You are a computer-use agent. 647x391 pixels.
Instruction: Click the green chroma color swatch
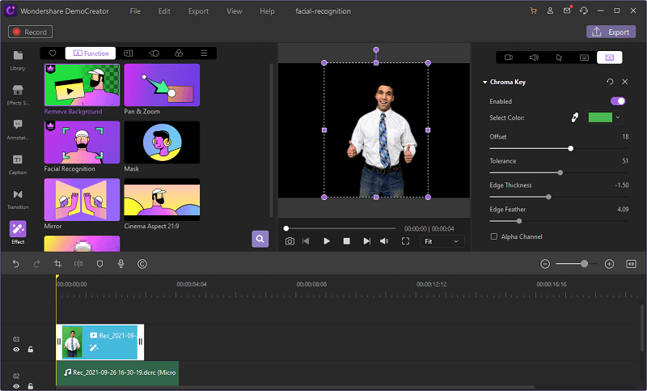point(599,117)
